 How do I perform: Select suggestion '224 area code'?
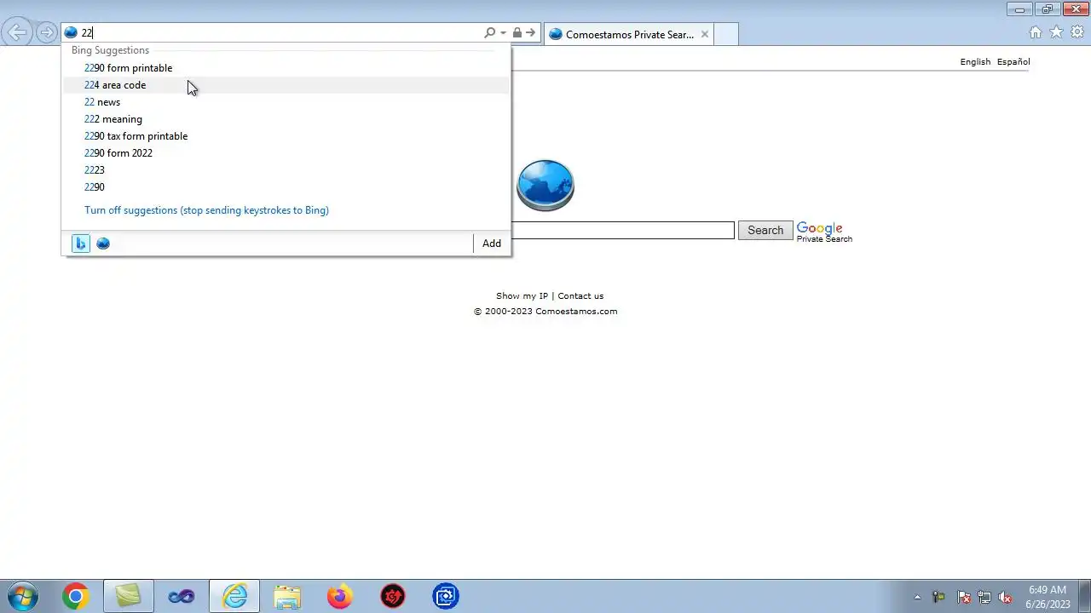[286, 85]
